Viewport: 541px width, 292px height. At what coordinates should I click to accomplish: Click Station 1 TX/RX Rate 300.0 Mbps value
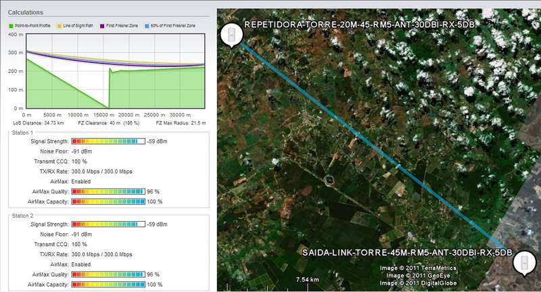point(102,171)
